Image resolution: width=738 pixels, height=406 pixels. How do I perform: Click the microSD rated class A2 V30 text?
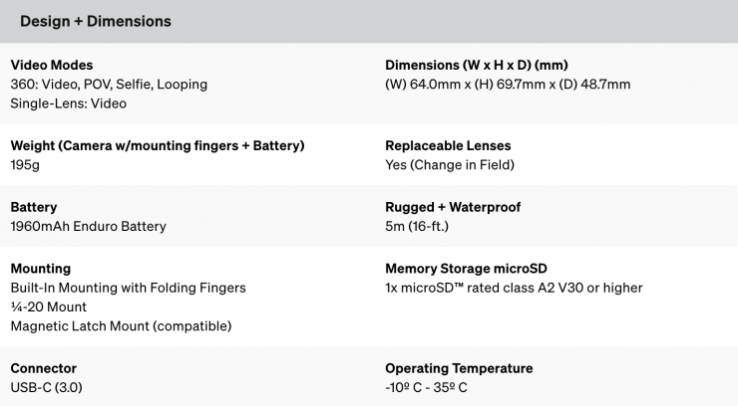(x=514, y=288)
